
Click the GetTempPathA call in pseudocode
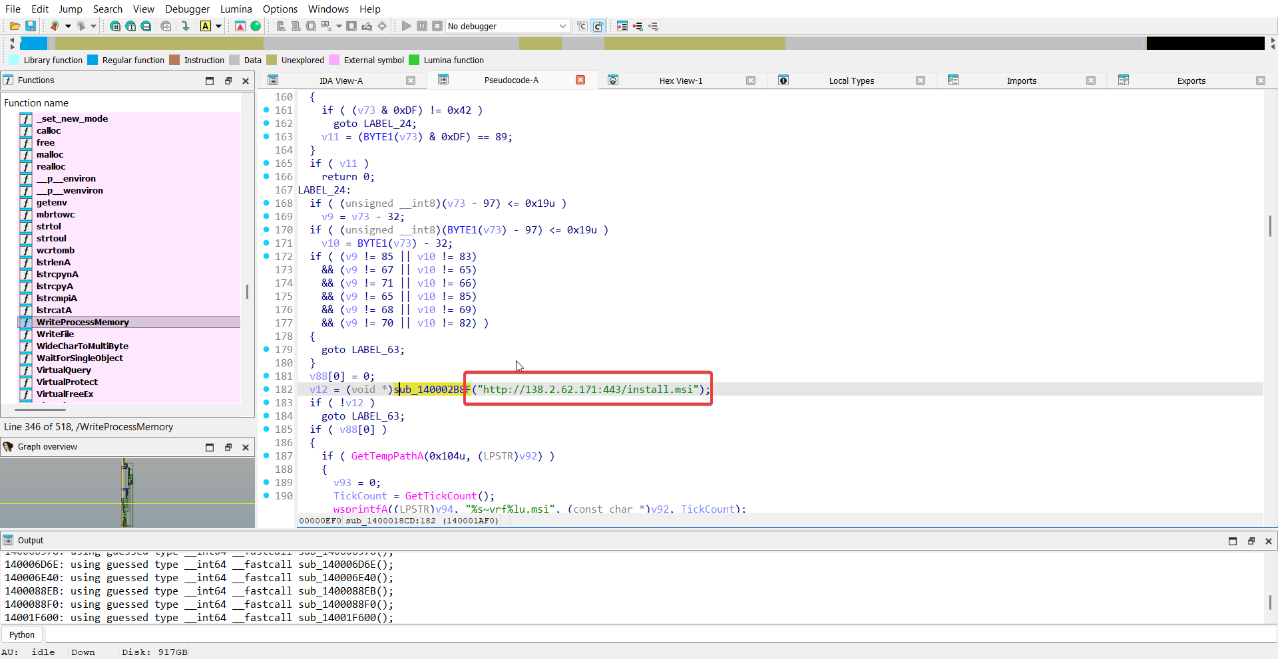coord(387,456)
